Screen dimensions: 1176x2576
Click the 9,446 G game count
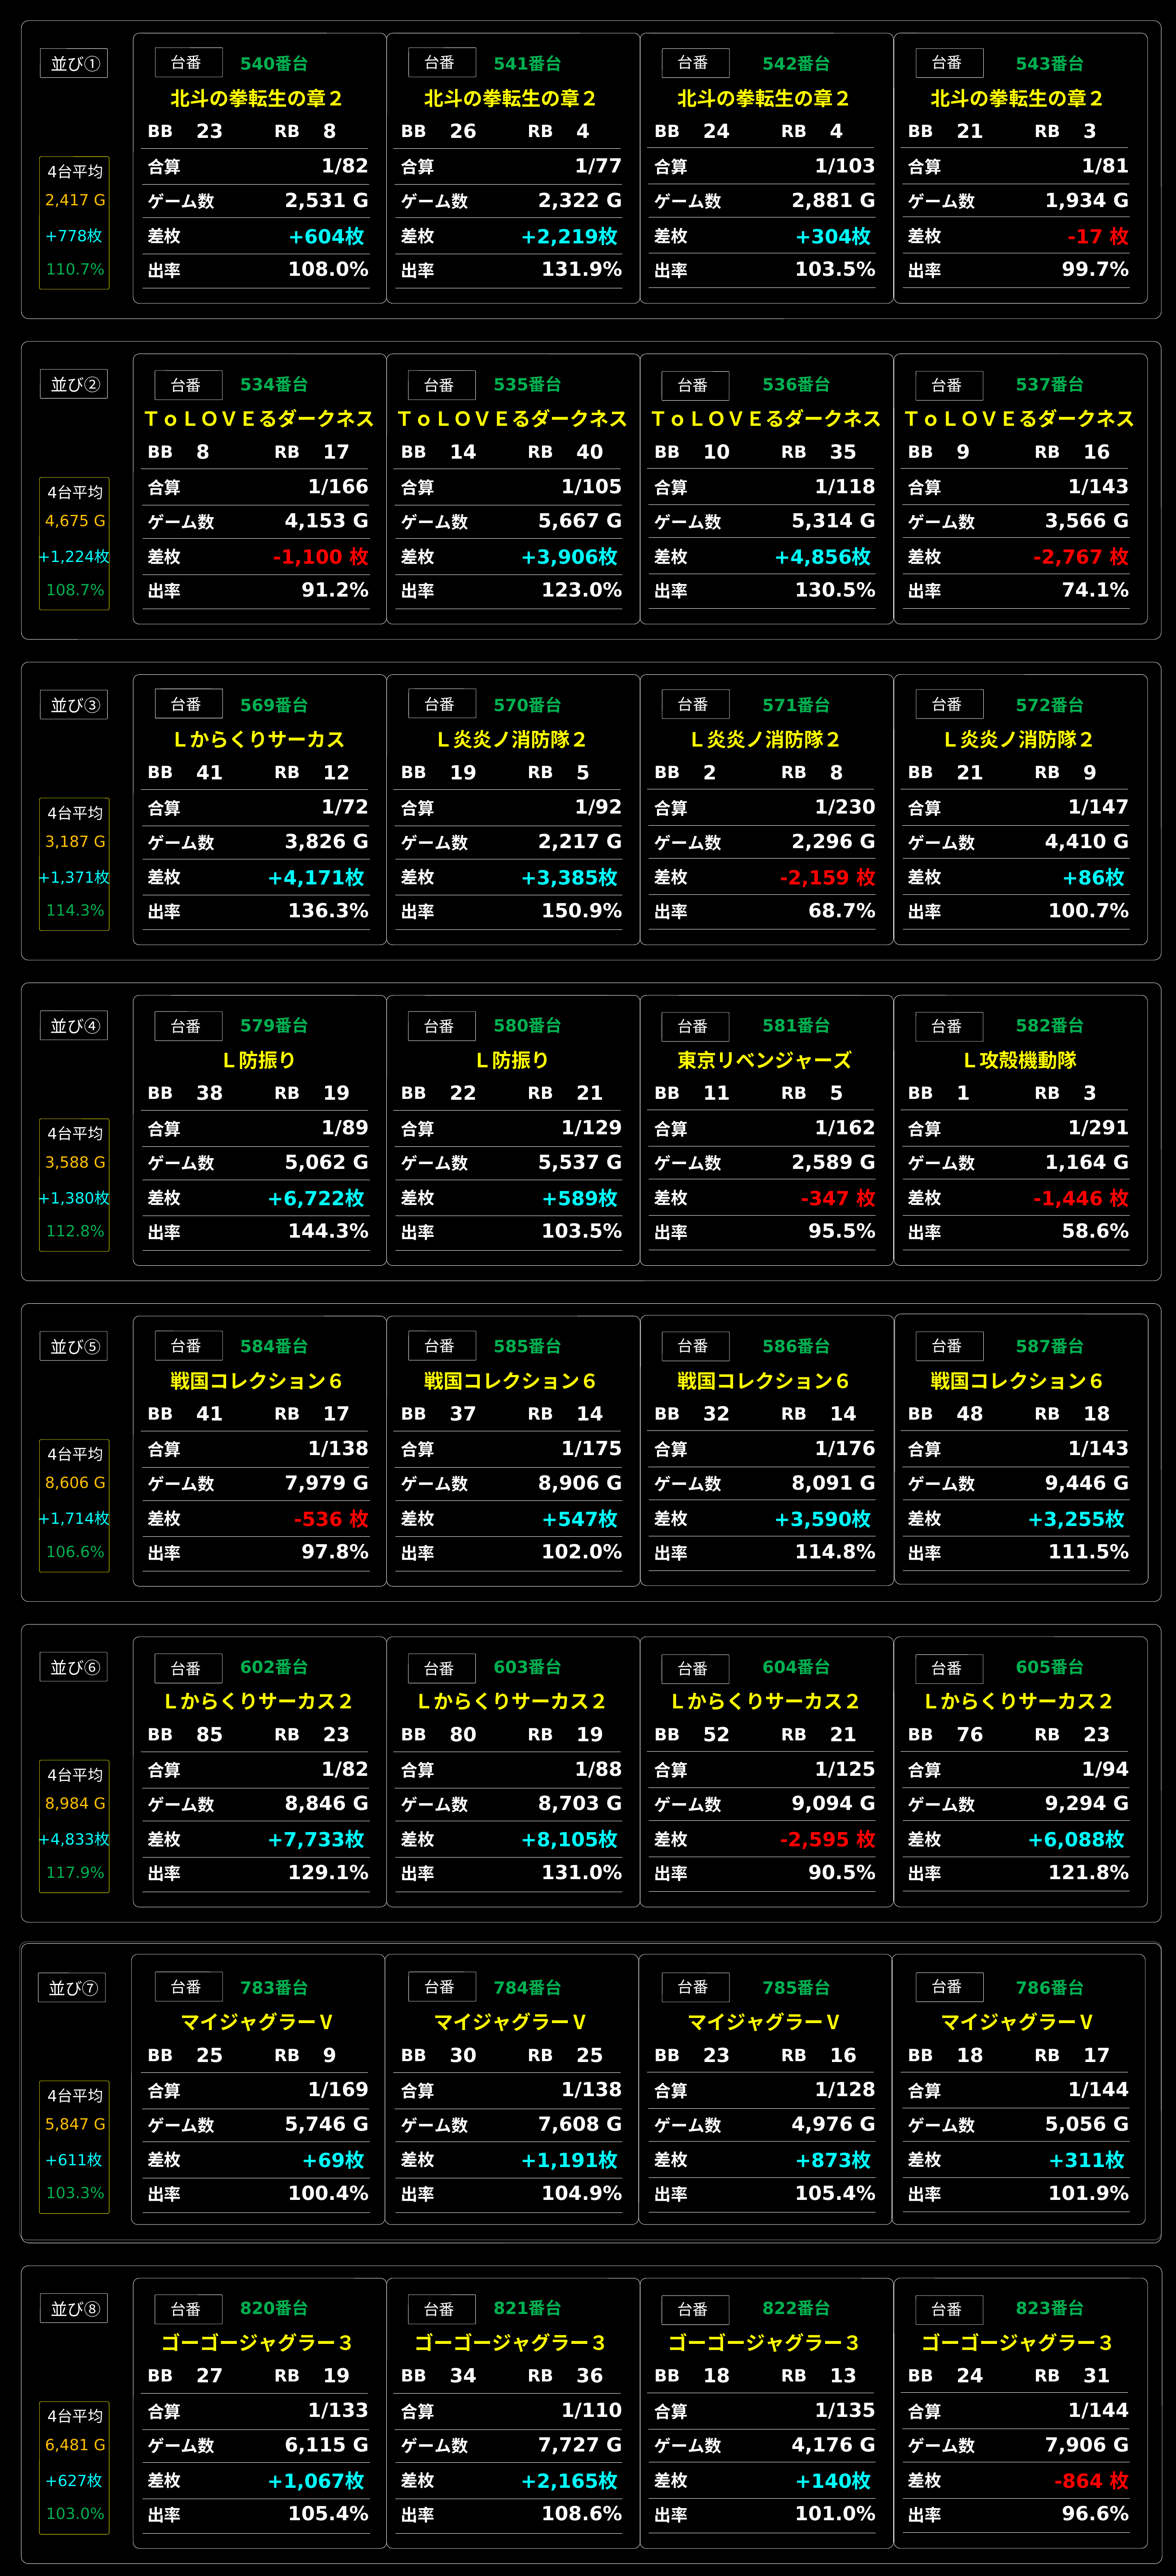click(1087, 1484)
